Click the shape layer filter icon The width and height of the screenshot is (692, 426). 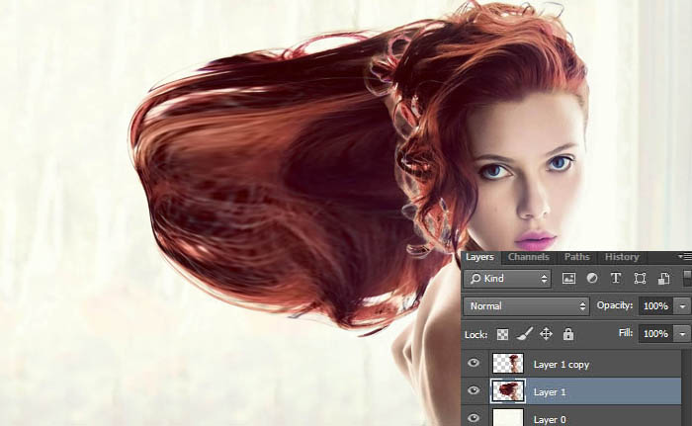640,280
